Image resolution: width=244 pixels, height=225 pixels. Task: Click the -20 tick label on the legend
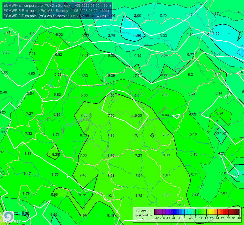(157, 218)
